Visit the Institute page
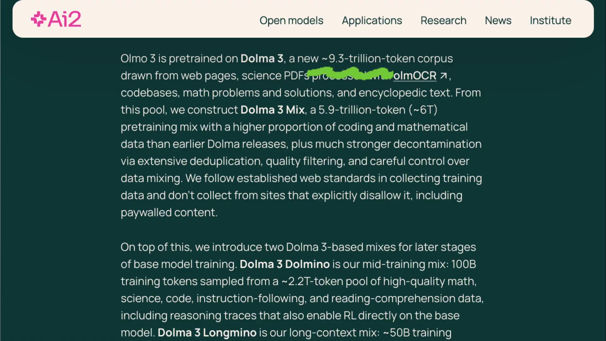This screenshot has width=606, height=341. [x=550, y=20]
